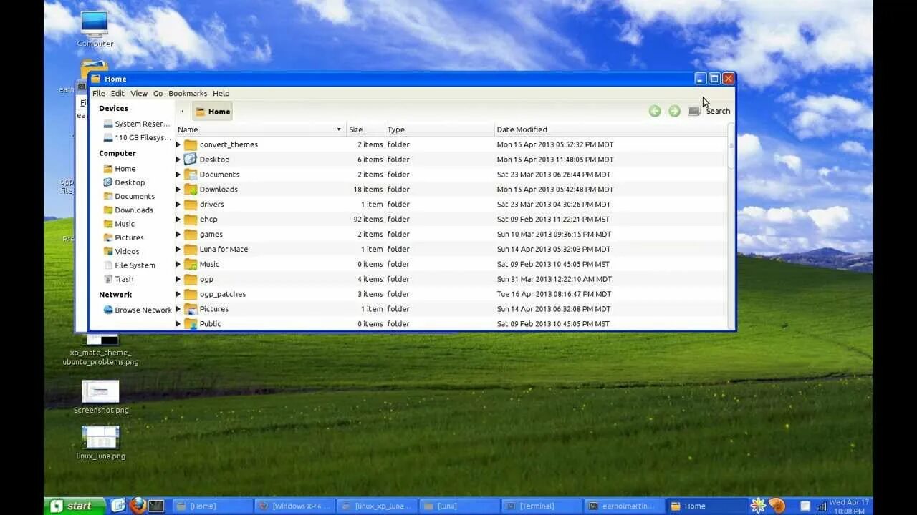Click the Home path bar button
The image size is (917, 515).
(212, 112)
